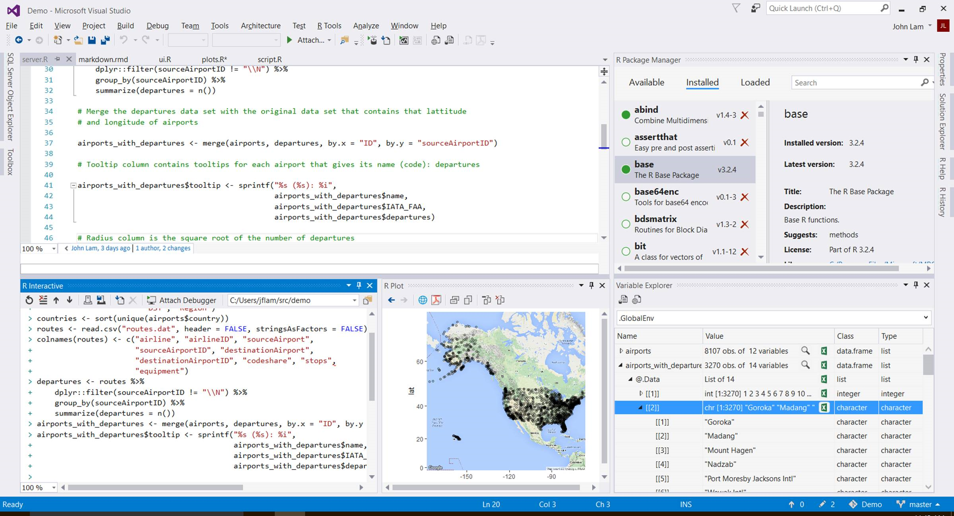
Task: Clear the R Interactive window contents
Action: coord(43,300)
